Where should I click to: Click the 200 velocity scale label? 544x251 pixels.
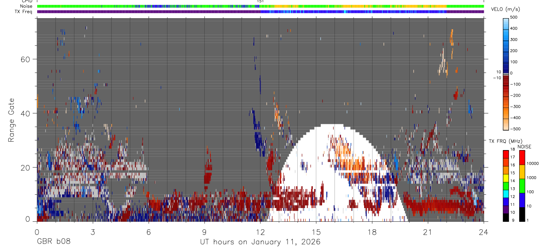(x=514, y=50)
